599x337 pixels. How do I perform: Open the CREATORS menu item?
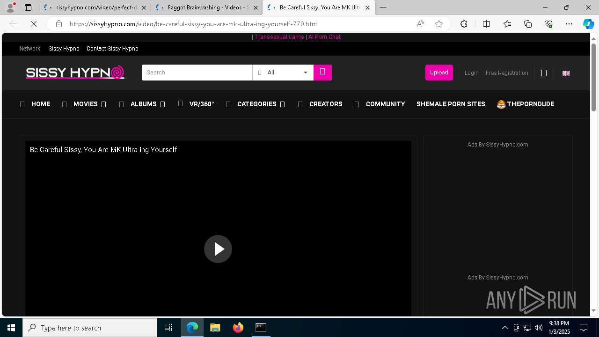pos(326,104)
